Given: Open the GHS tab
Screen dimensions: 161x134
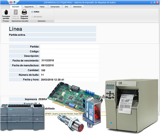Looking at the screenshot, I should click(66, 7).
